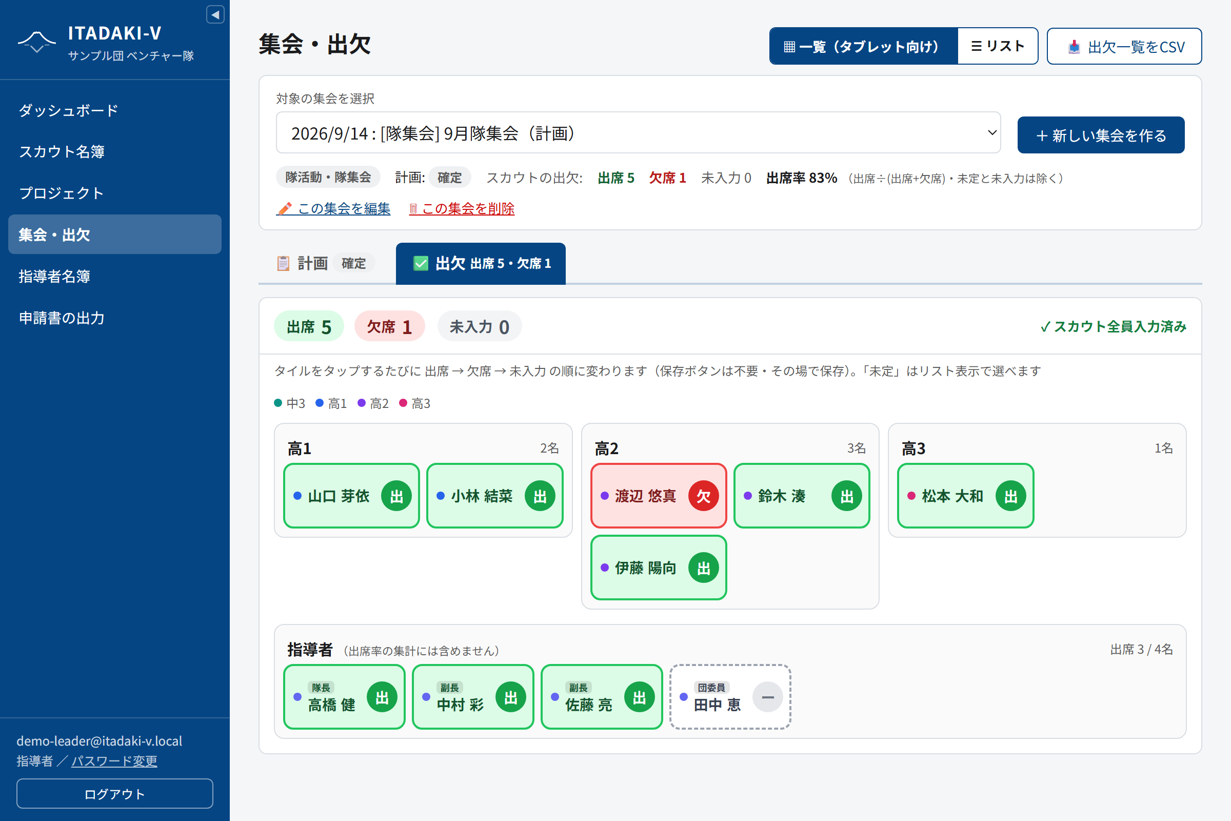Switch to the 出欠 出席5・欠席1 tab
The image size is (1231, 821).
[x=481, y=263]
